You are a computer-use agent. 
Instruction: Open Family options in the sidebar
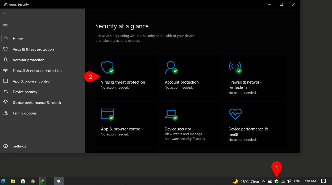click(43, 113)
